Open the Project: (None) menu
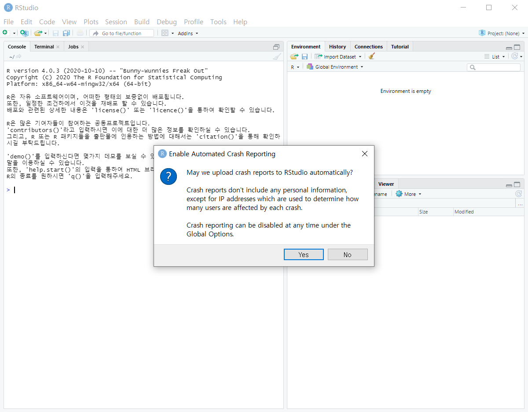The image size is (528, 412). (x=502, y=33)
